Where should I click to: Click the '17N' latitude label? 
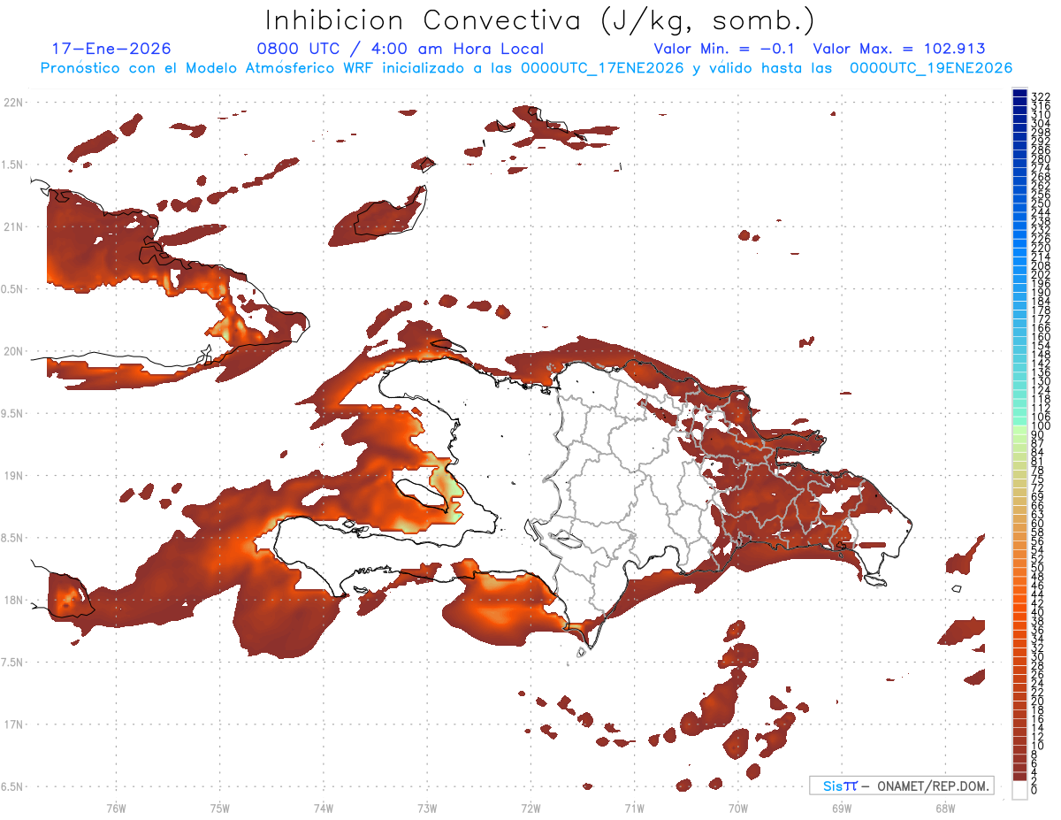(x=12, y=724)
